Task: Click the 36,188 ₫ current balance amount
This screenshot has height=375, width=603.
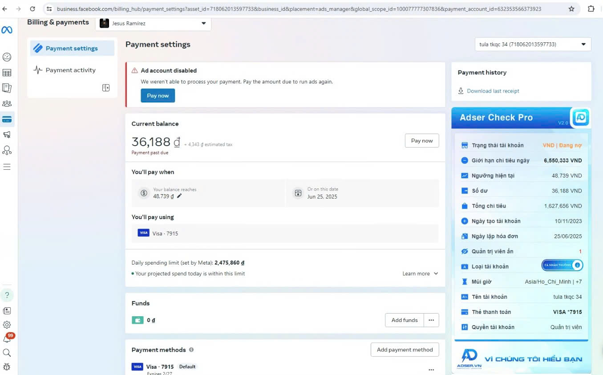Action: click(156, 142)
